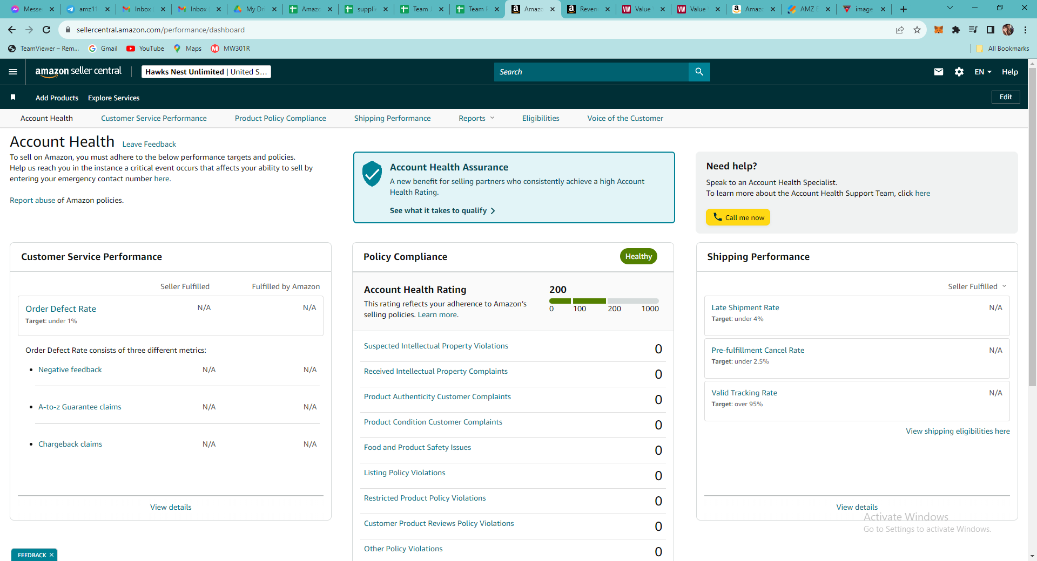This screenshot has width=1037, height=561.
Task: Share this page from the address bar
Action: (x=900, y=30)
